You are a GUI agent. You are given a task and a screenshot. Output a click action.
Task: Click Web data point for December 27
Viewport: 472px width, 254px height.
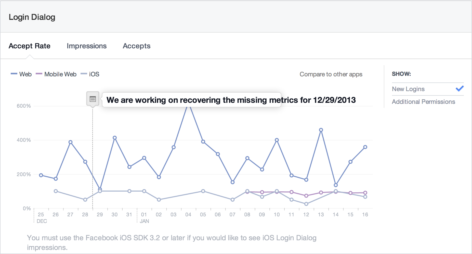(70, 142)
